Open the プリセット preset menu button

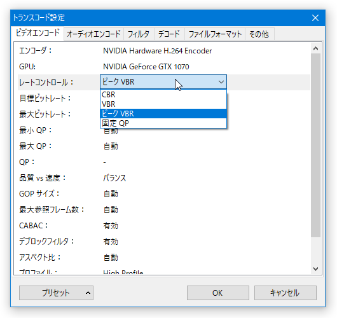click(x=56, y=293)
